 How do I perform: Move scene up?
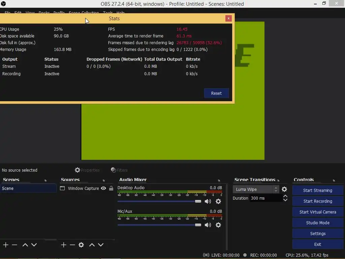point(25,245)
